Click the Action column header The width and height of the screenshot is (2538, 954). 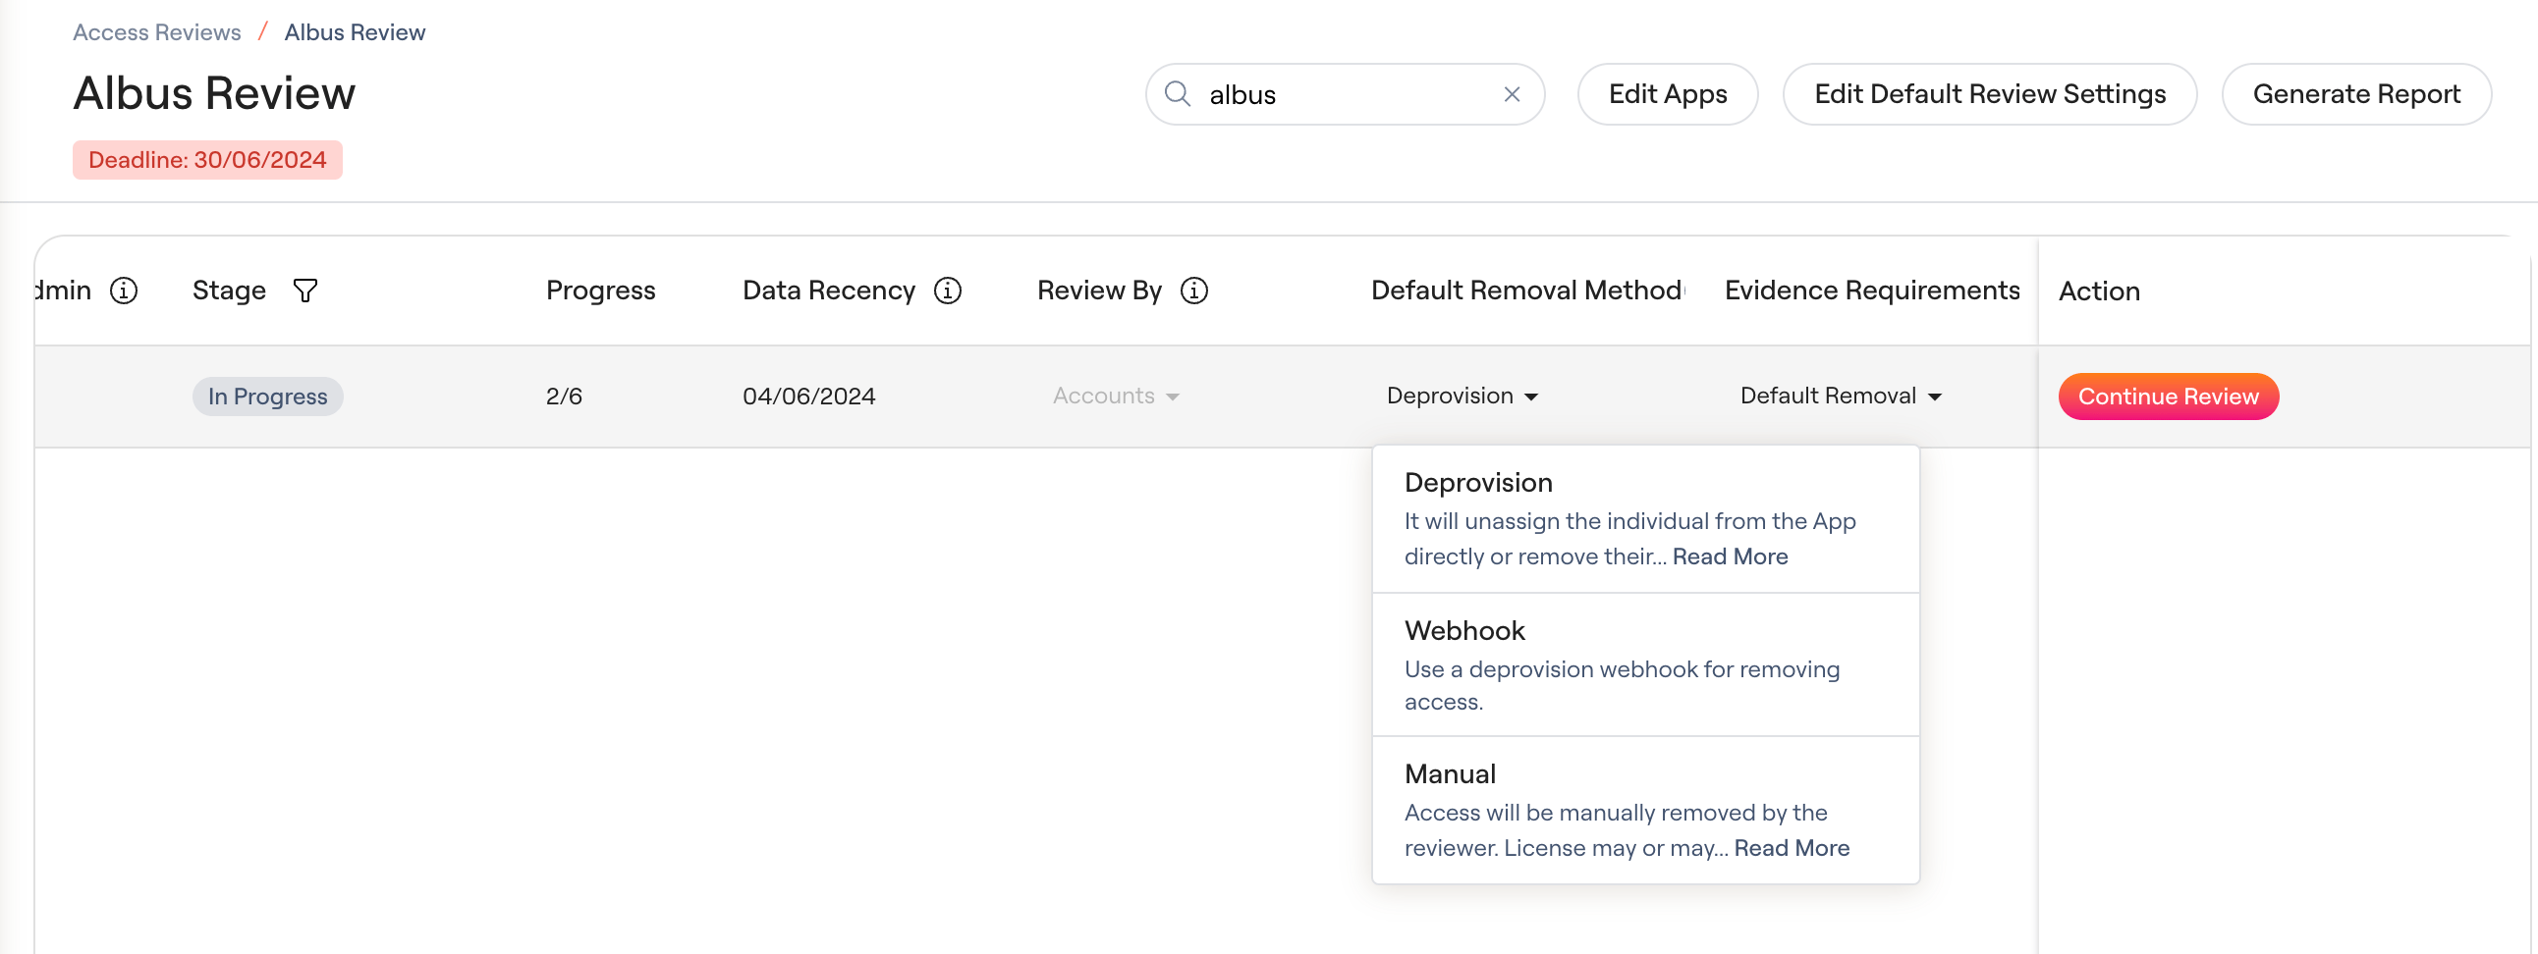pyautogui.click(x=2099, y=291)
